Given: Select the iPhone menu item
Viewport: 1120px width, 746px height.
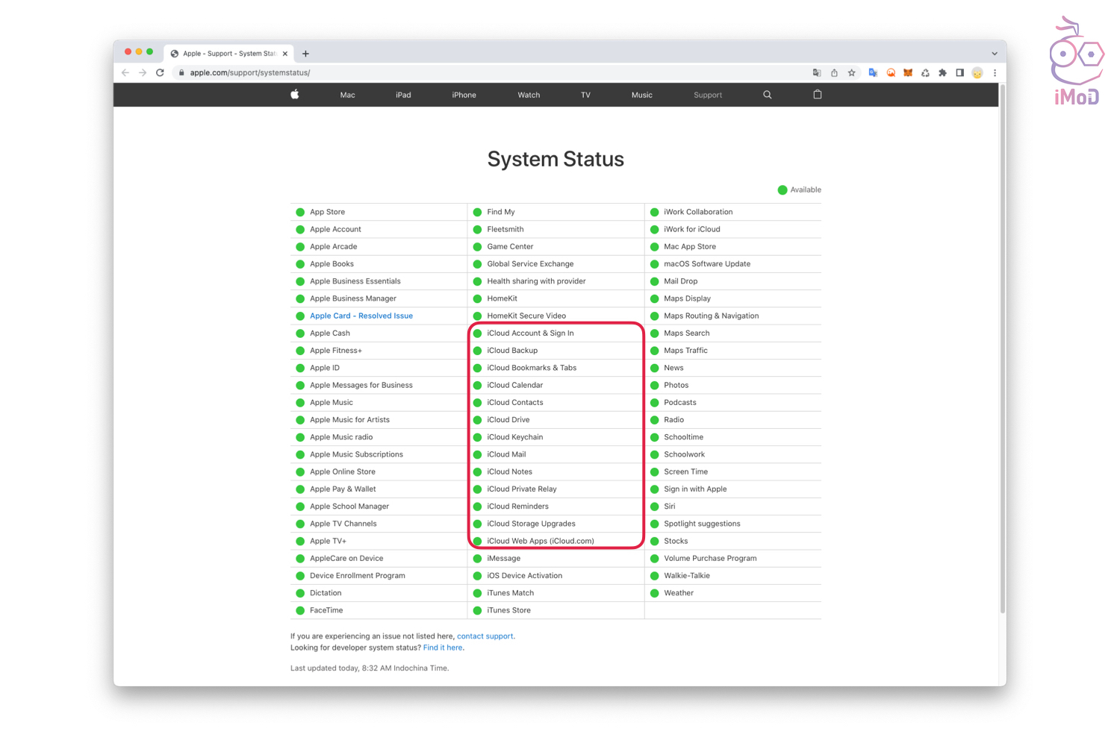Looking at the screenshot, I should point(464,95).
